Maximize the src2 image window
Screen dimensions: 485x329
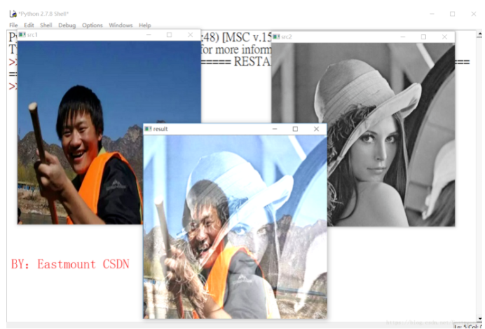point(423,37)
